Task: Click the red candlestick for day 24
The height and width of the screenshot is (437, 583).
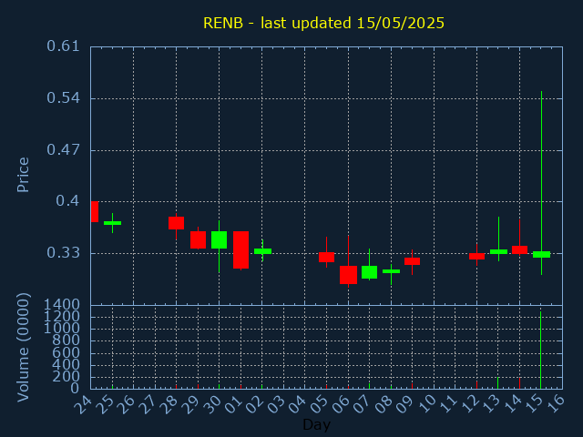Action: tap(95, 211)
